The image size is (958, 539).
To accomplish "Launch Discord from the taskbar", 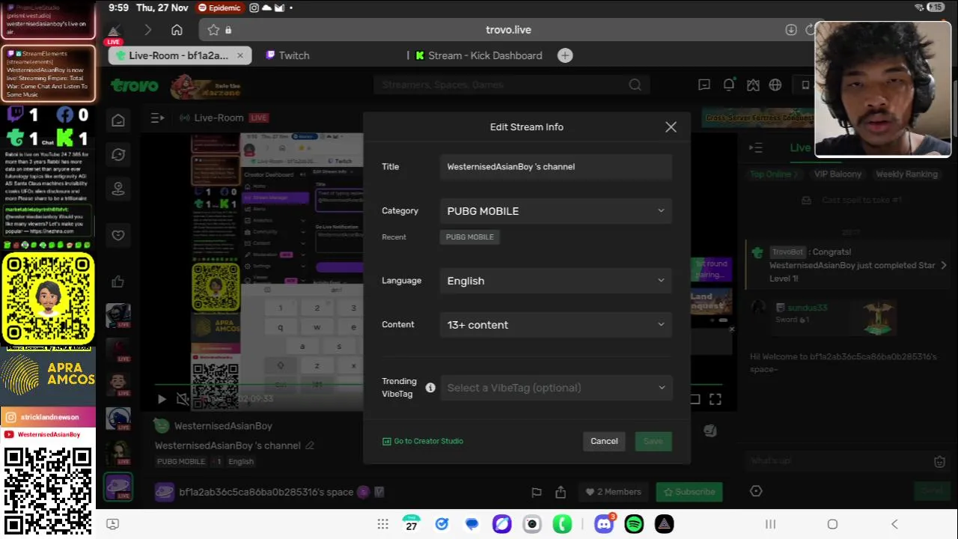I will [x=604, y=524].
